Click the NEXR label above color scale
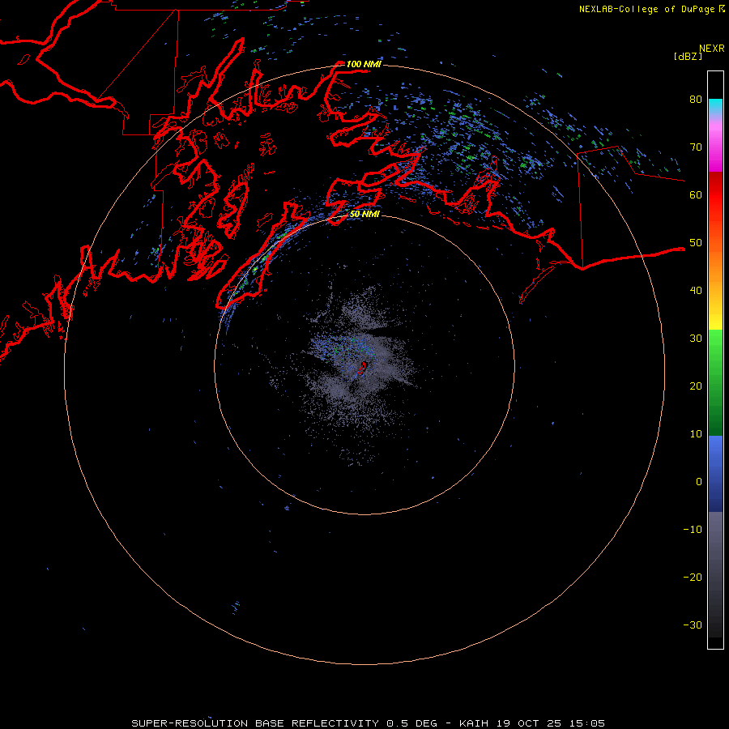 pos(711,49)
